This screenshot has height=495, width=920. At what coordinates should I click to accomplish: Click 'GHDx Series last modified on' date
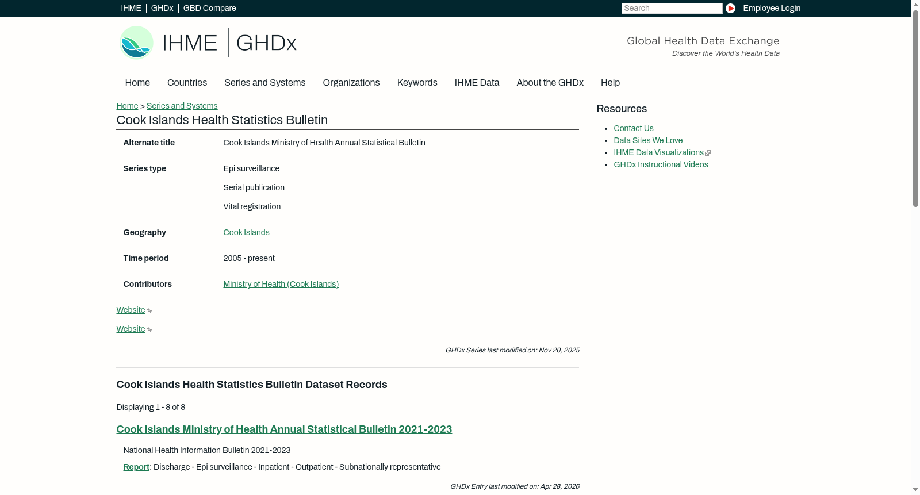[512, 350]
